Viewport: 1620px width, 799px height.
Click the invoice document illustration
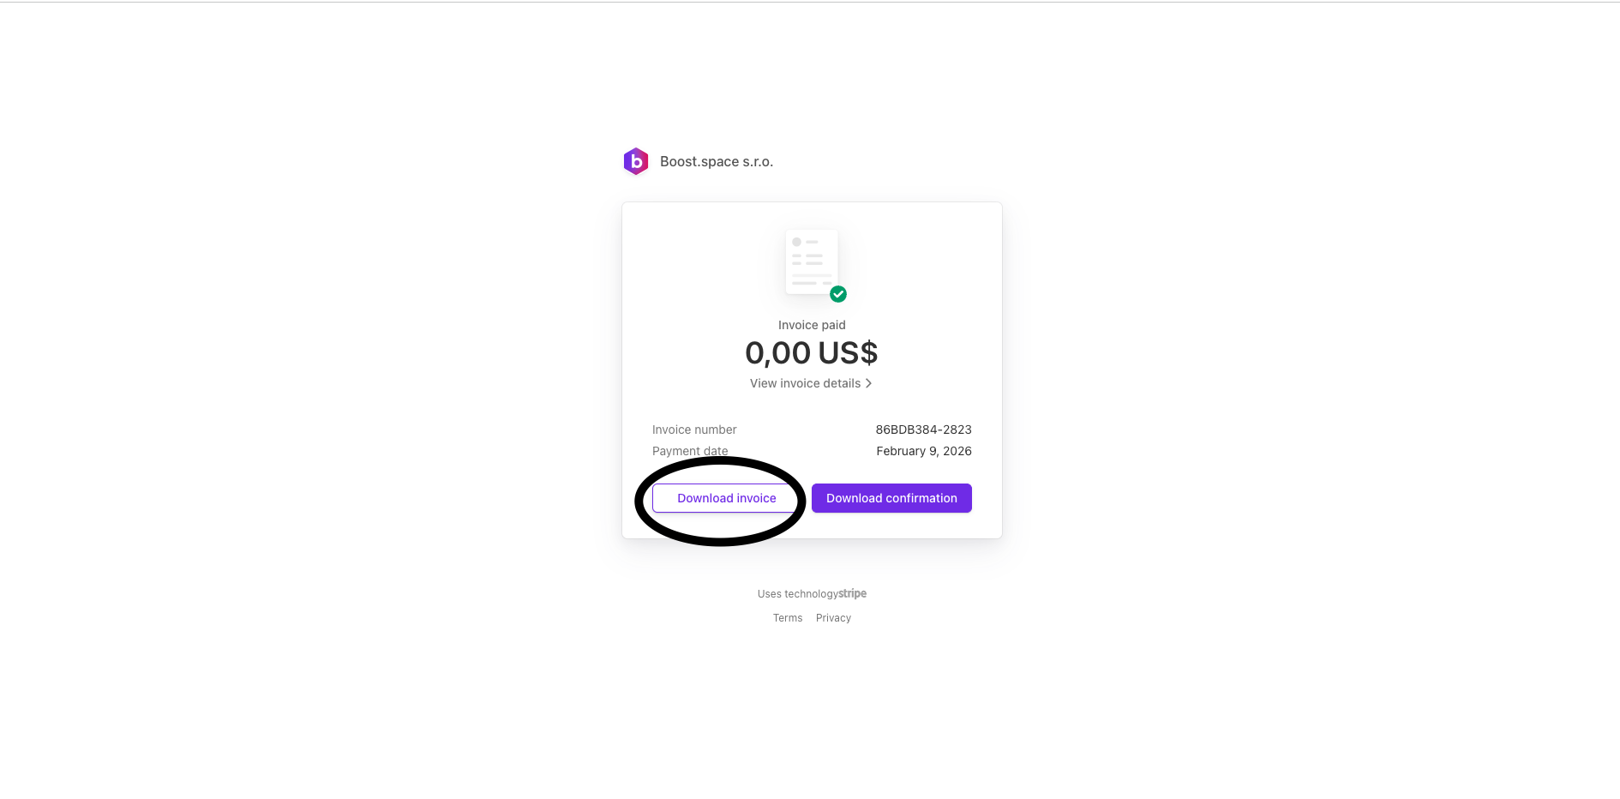point(811,262)
